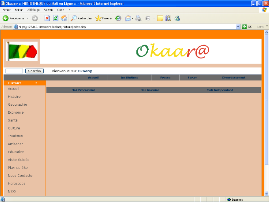Select Mali Colonial section
The height and width of the screenshot is (202, 269).
tap(149, 90)
